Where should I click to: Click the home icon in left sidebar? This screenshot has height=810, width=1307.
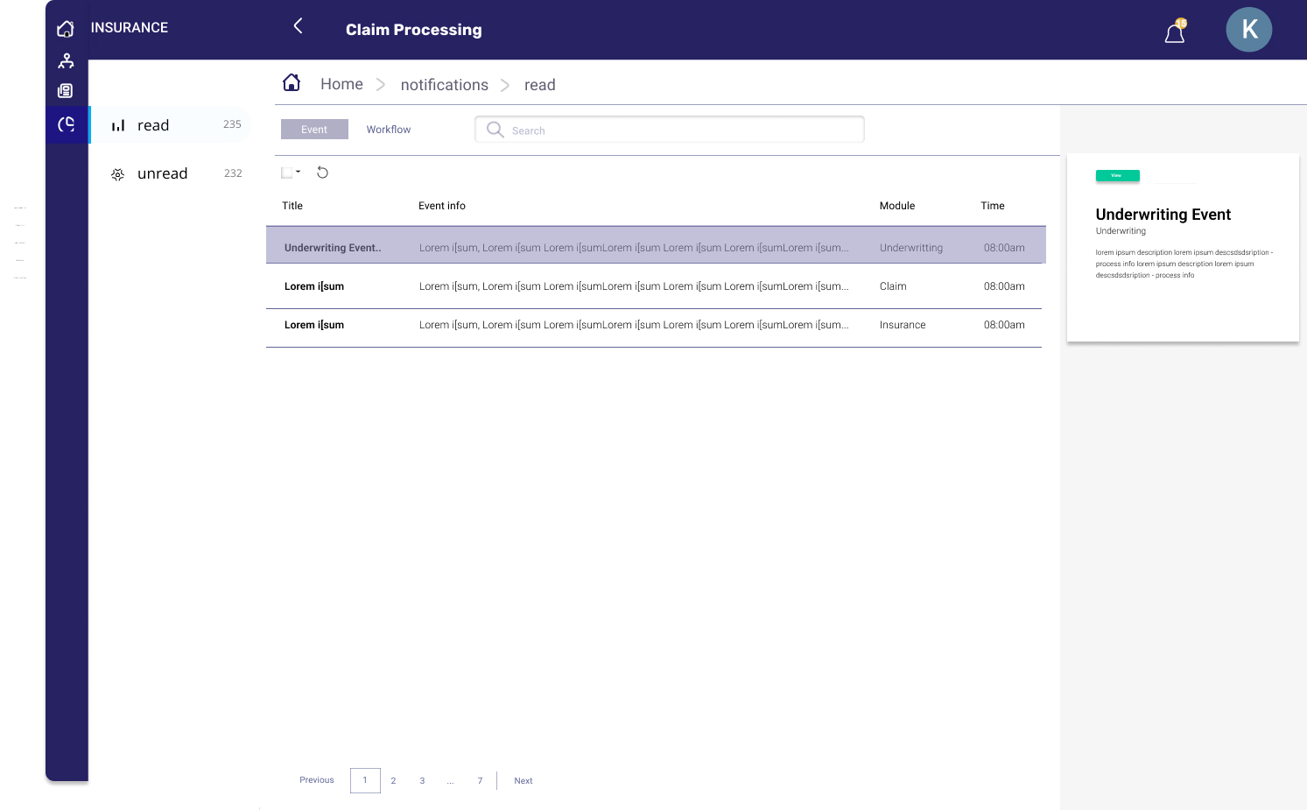(66, 29)
